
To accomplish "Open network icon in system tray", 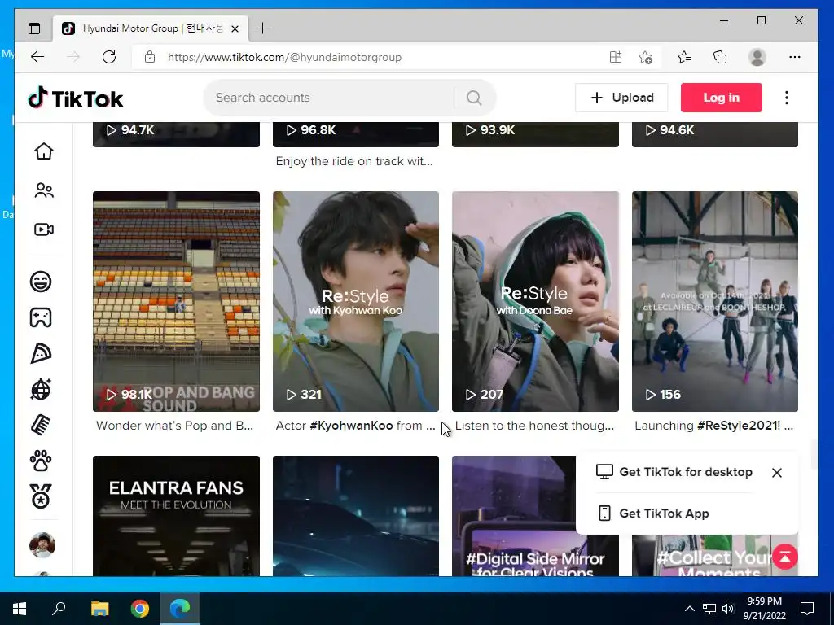I will point(709,609).
